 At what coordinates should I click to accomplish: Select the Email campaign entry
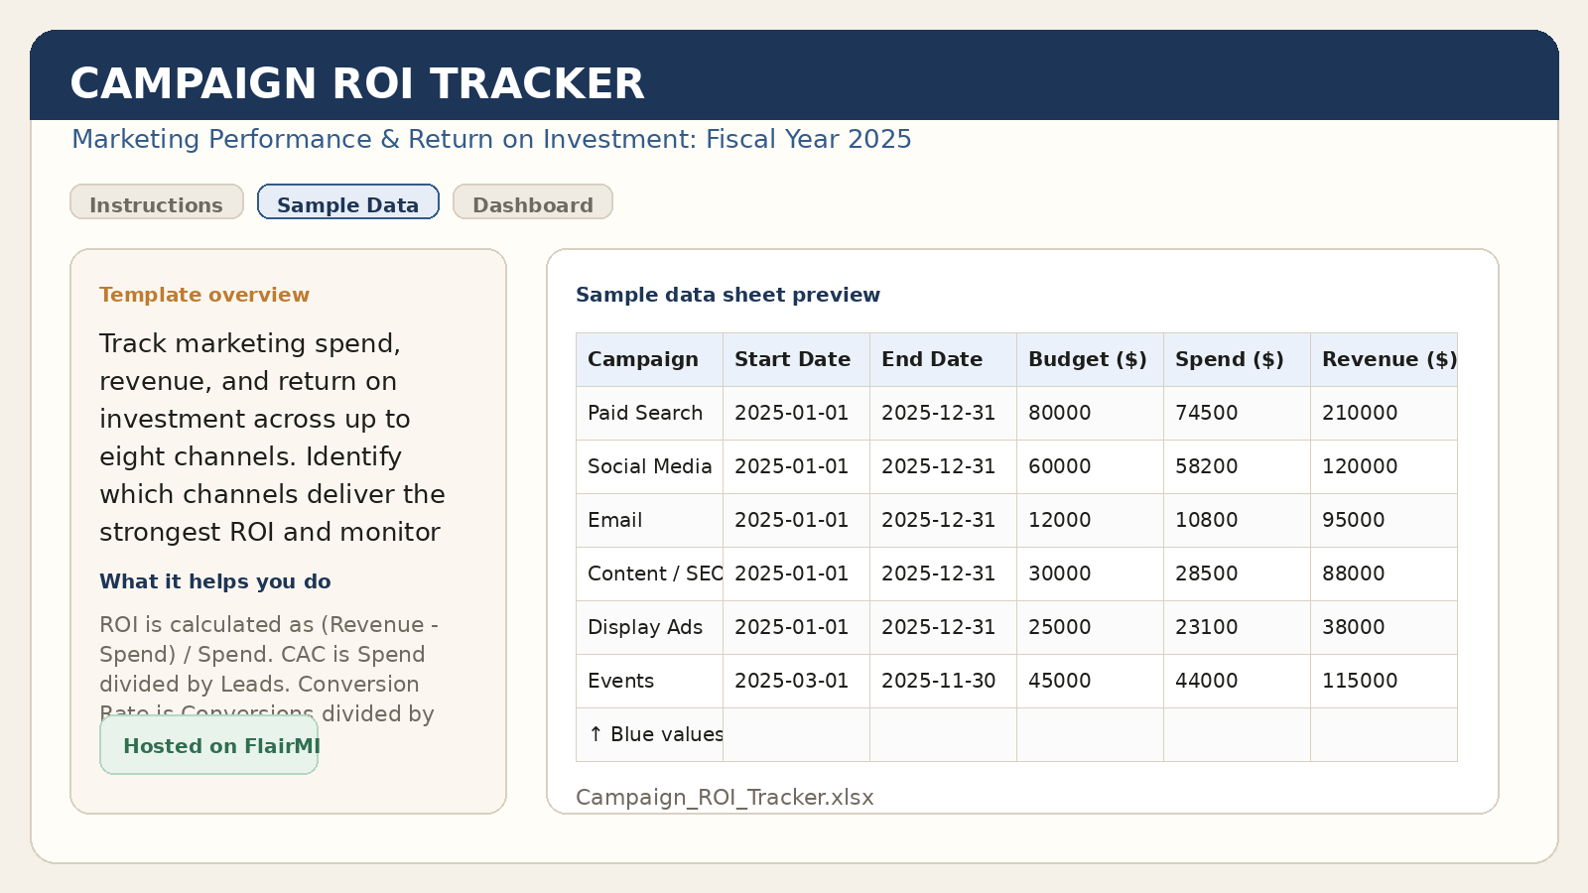point(614,520)
